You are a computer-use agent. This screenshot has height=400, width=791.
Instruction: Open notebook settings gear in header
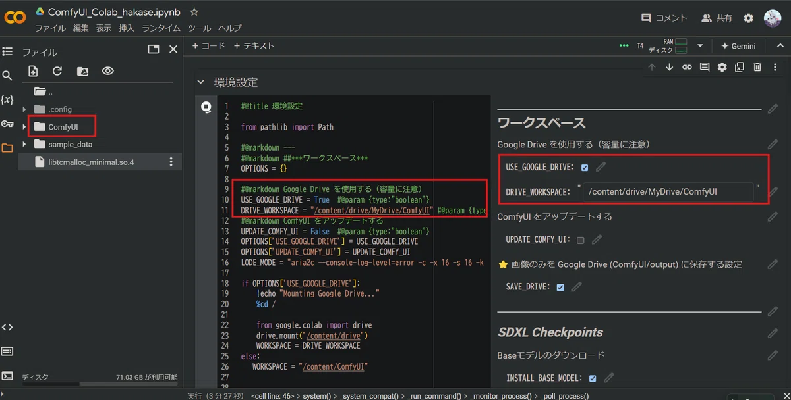(749, 18)
